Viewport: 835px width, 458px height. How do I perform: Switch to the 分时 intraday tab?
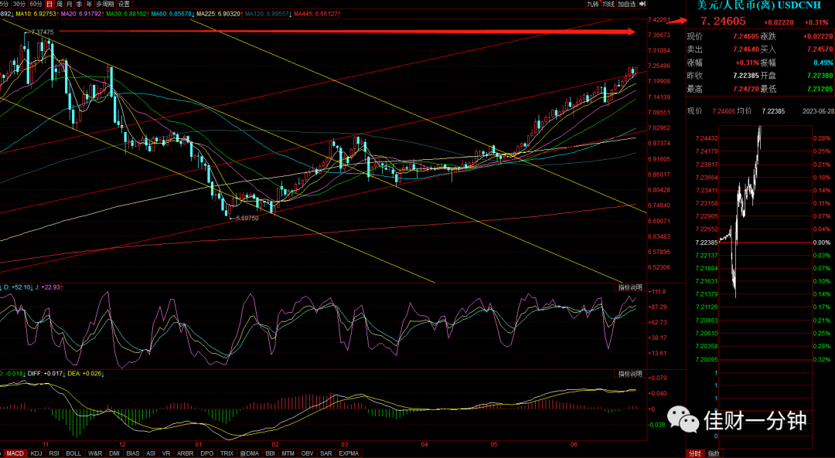coord(695,453)
